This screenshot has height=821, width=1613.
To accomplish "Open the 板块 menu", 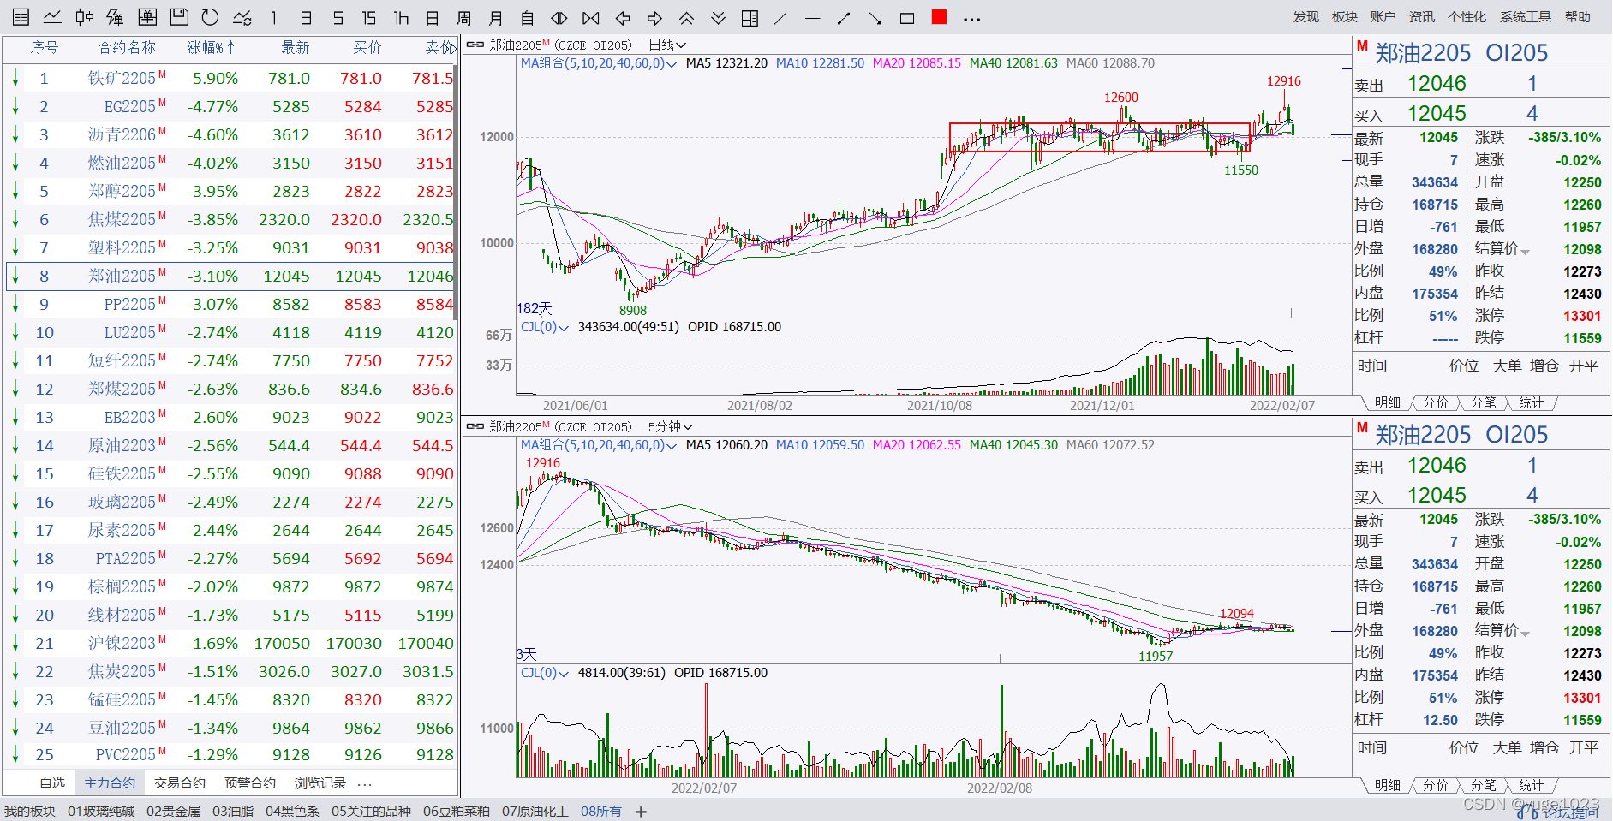I will 1345,17.
